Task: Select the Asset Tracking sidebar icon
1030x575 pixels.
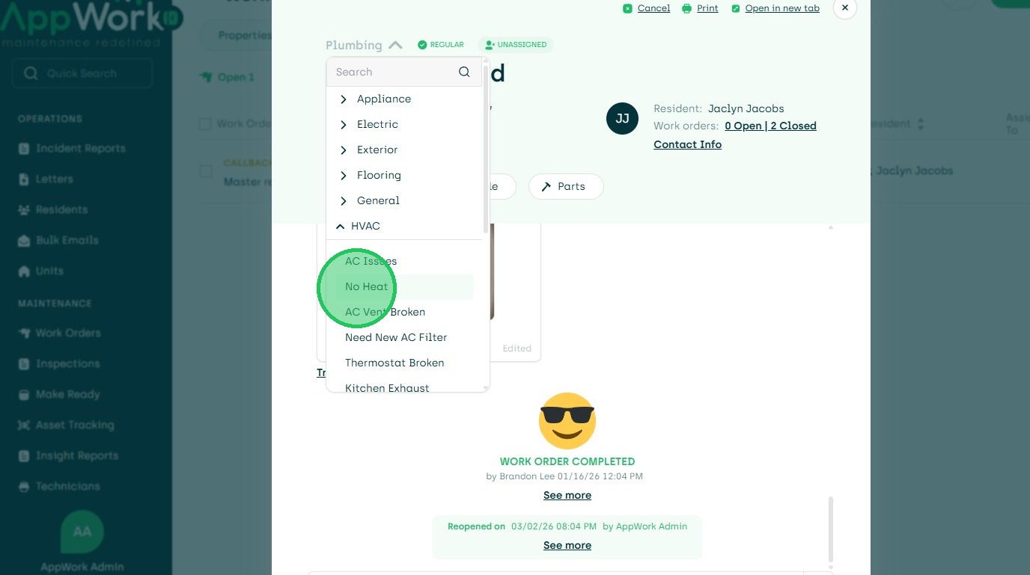Action: click(x=24, y=425)
